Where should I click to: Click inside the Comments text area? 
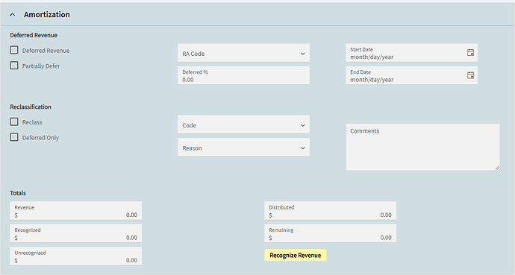point(422,147)
